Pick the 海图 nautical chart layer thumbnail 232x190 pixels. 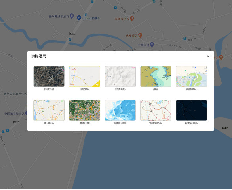156,76
